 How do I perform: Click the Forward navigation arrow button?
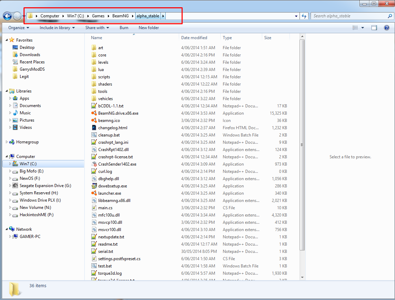[17, 16]
